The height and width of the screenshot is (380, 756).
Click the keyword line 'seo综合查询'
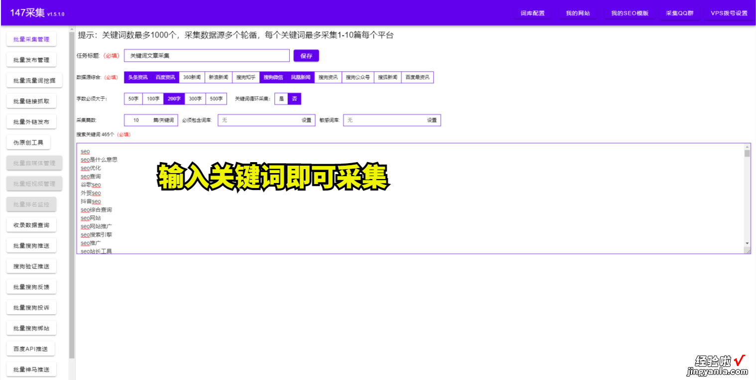96,210
